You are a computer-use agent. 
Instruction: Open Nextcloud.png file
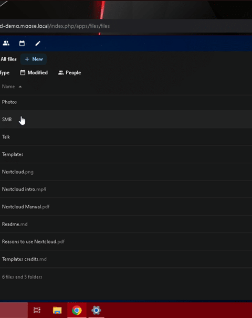[x=18, y=172]
